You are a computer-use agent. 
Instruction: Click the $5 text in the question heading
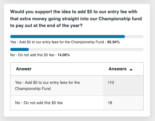90,12
